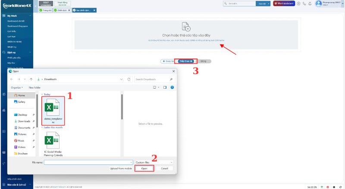Go up one folder level arrow
The width and height of the screenshot is (345, 189).
click(31, 79)
